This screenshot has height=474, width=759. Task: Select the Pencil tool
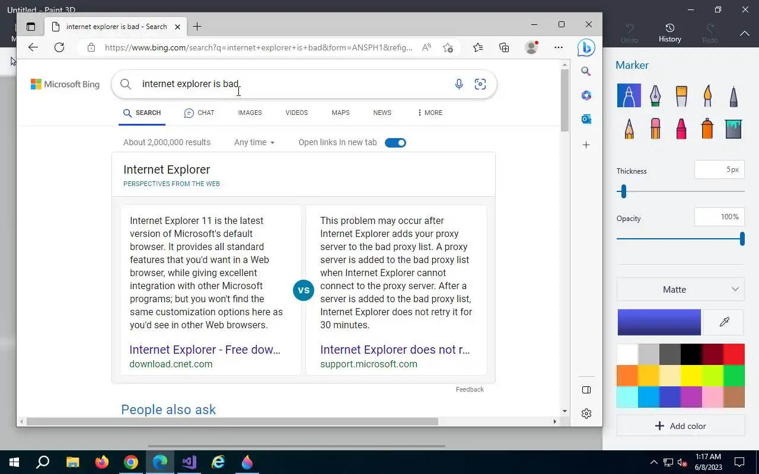(x=629, y=128)
